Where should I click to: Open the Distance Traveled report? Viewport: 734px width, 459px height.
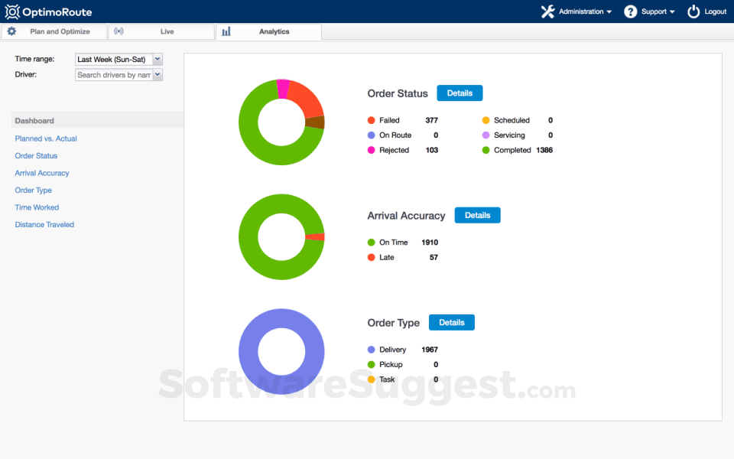point(44,224)
